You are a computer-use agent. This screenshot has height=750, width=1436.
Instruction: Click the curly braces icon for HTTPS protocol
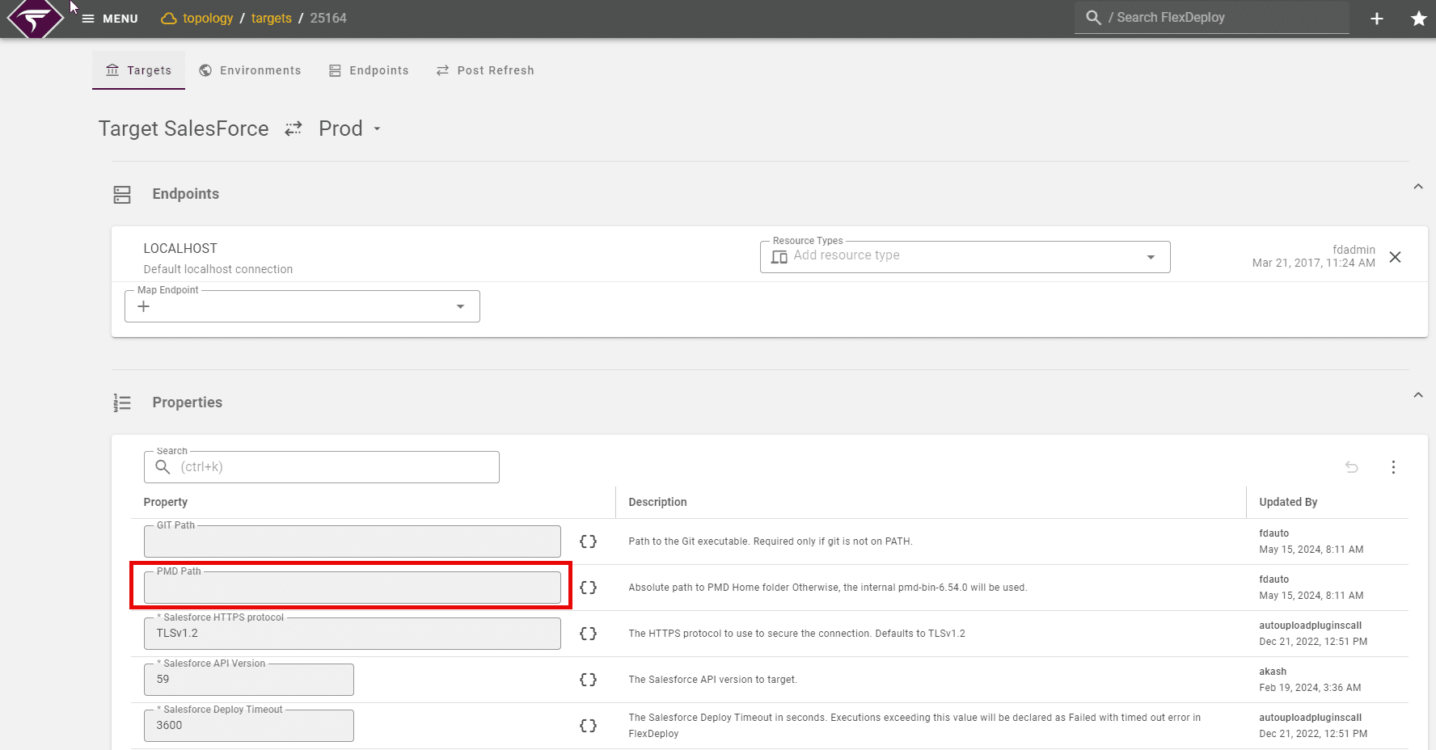pyautogui.click(x=589, y=634)
